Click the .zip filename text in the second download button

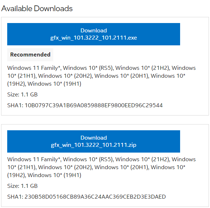click(94, 145)
